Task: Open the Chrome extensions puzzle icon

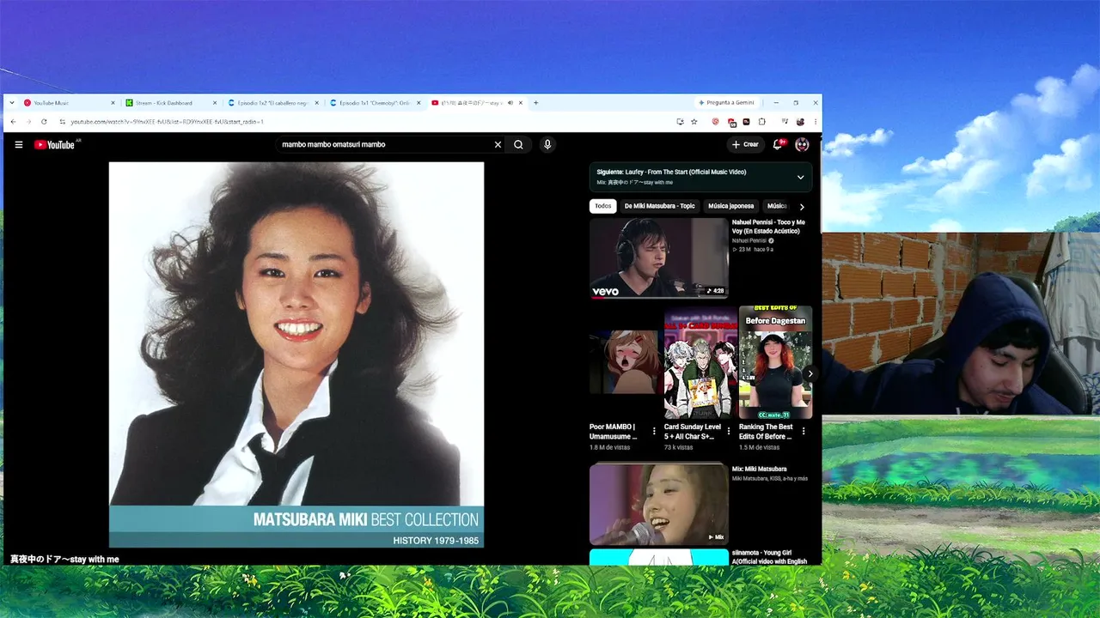Action: pos(761,122)
